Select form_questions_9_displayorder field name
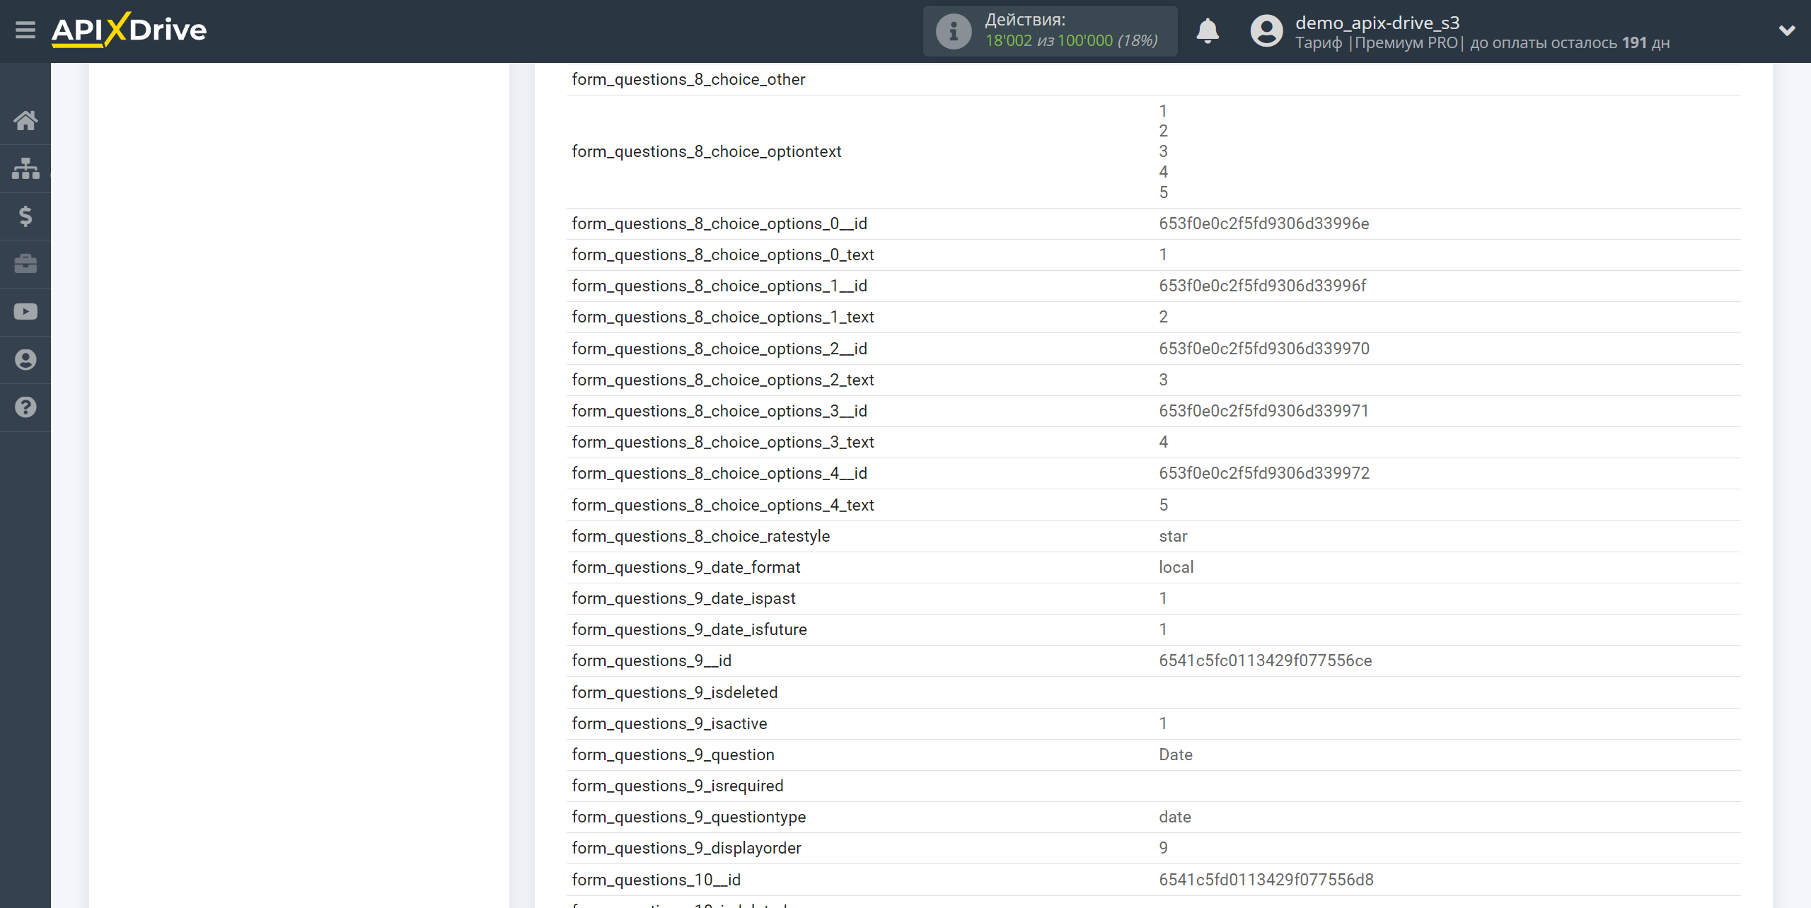 [x=686, y=849]
